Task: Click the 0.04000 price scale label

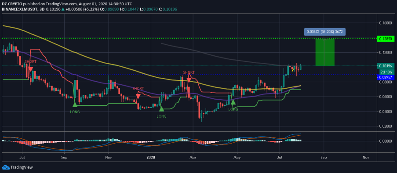Action: pyautogui.click(x=386, y=111)
